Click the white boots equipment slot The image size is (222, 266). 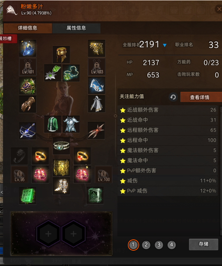pyautogui.click(x=61, y=186)
